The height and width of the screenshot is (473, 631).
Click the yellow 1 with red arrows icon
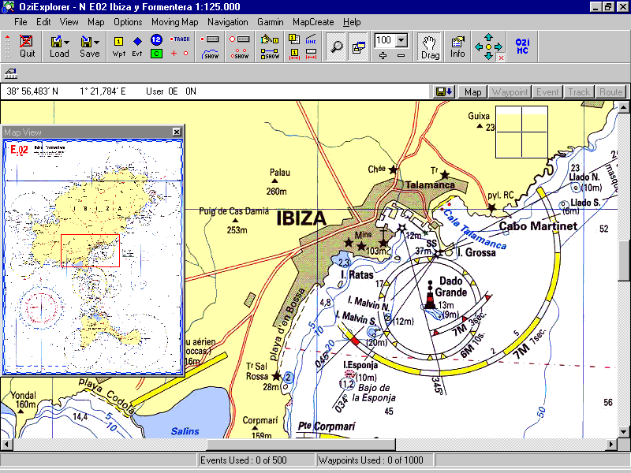pyautogui.click(x=294, y=54)
